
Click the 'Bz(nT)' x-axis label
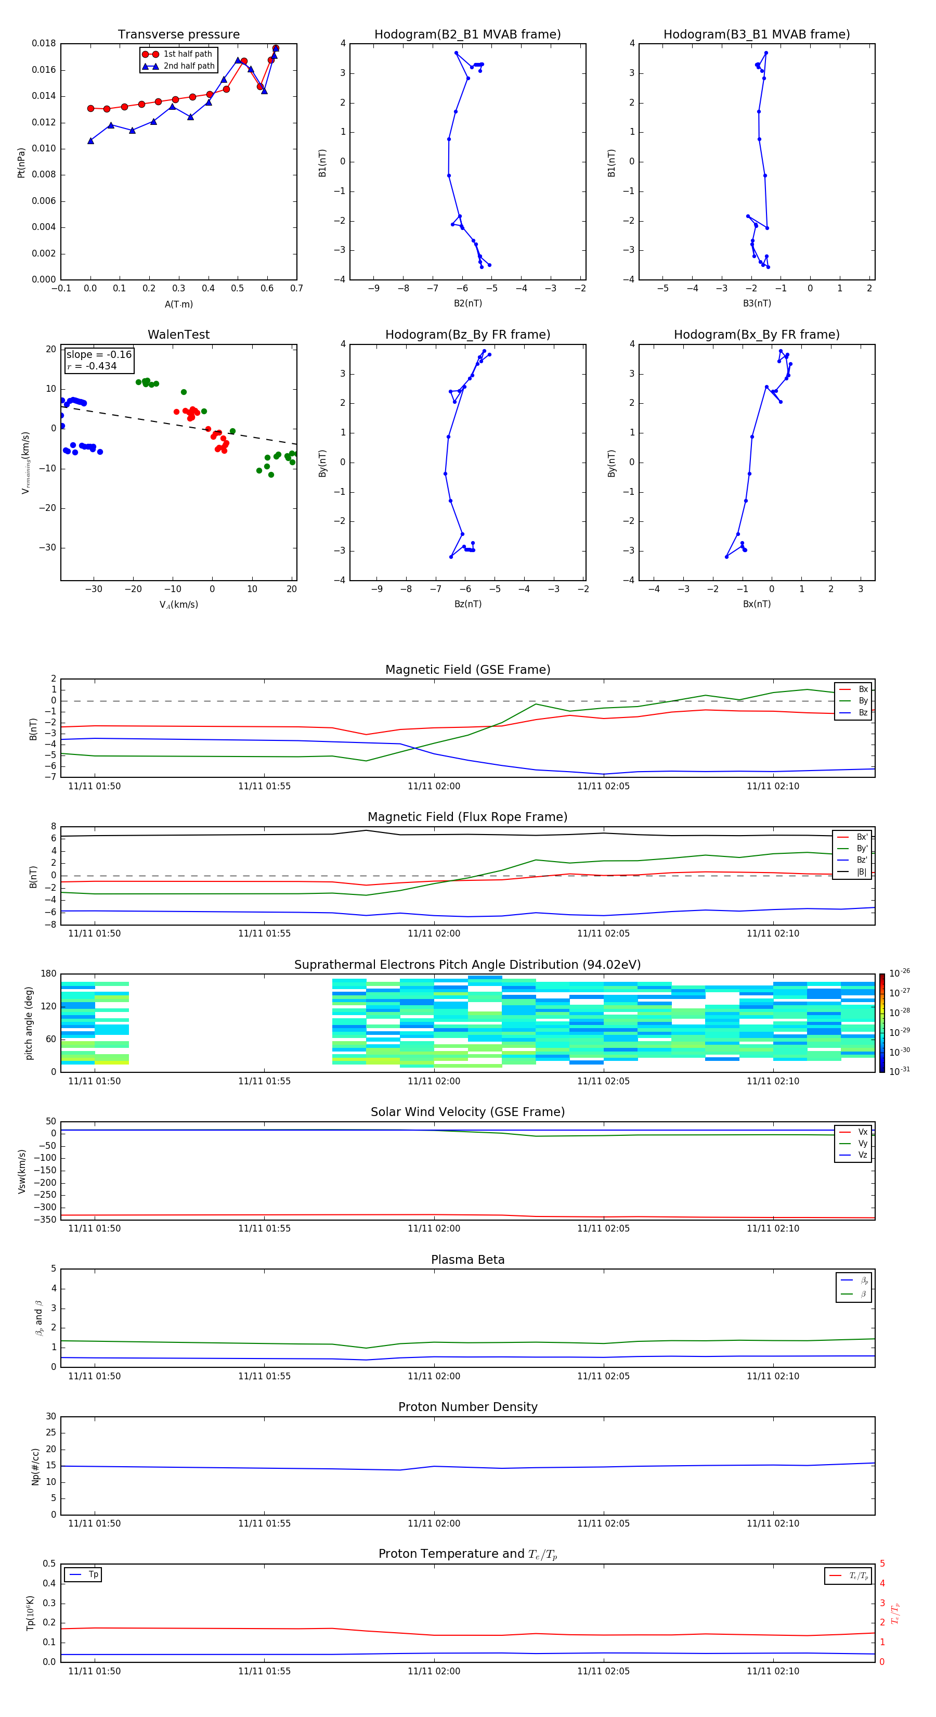click(467, 604)
